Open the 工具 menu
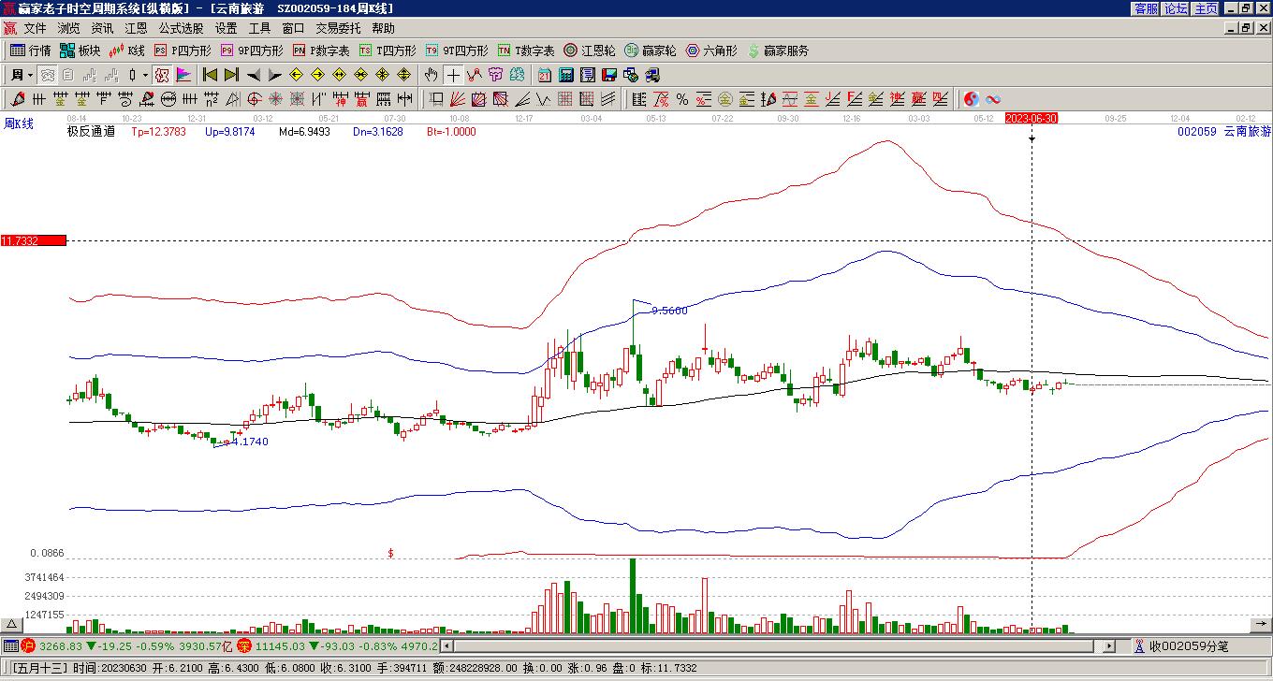The height and width of the screenshot is (681, 1273). (260, 29)
